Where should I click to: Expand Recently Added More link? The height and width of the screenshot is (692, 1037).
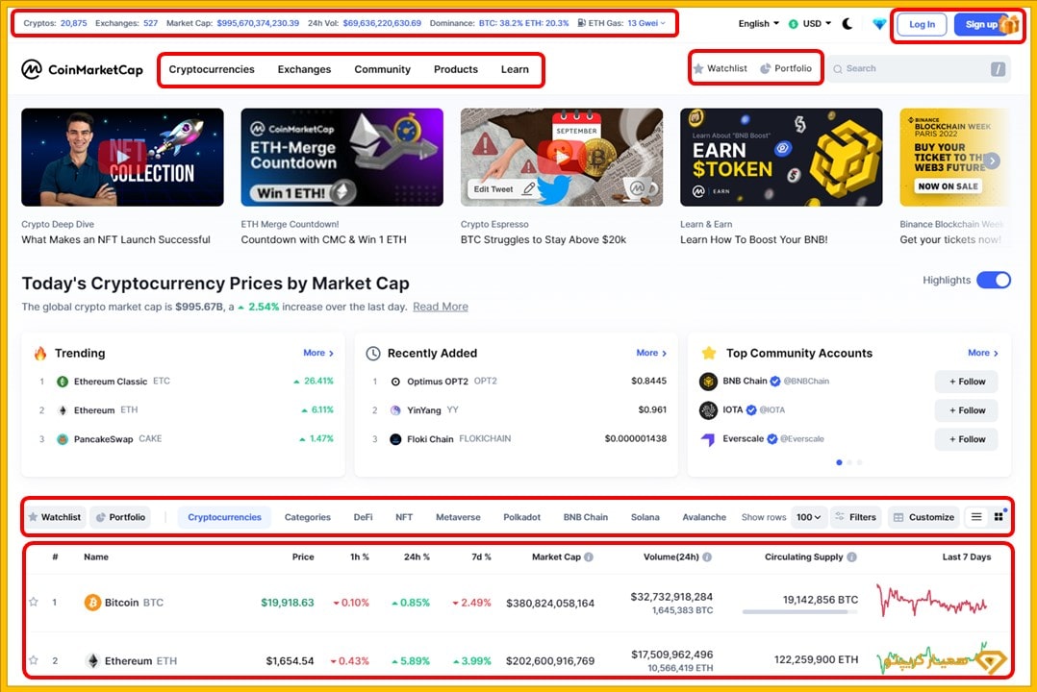(651, 353)
